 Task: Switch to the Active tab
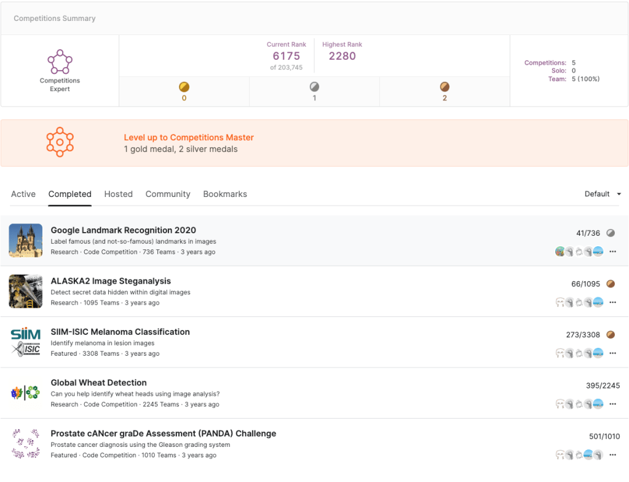click(x=23, y=194)
